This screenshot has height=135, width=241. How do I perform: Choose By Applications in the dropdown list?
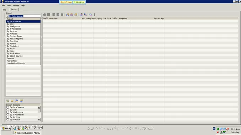pos(23,53)
